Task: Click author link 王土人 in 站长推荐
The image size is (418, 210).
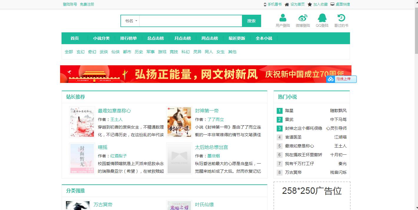Action: pyautogui.click(x=117, y=119)
